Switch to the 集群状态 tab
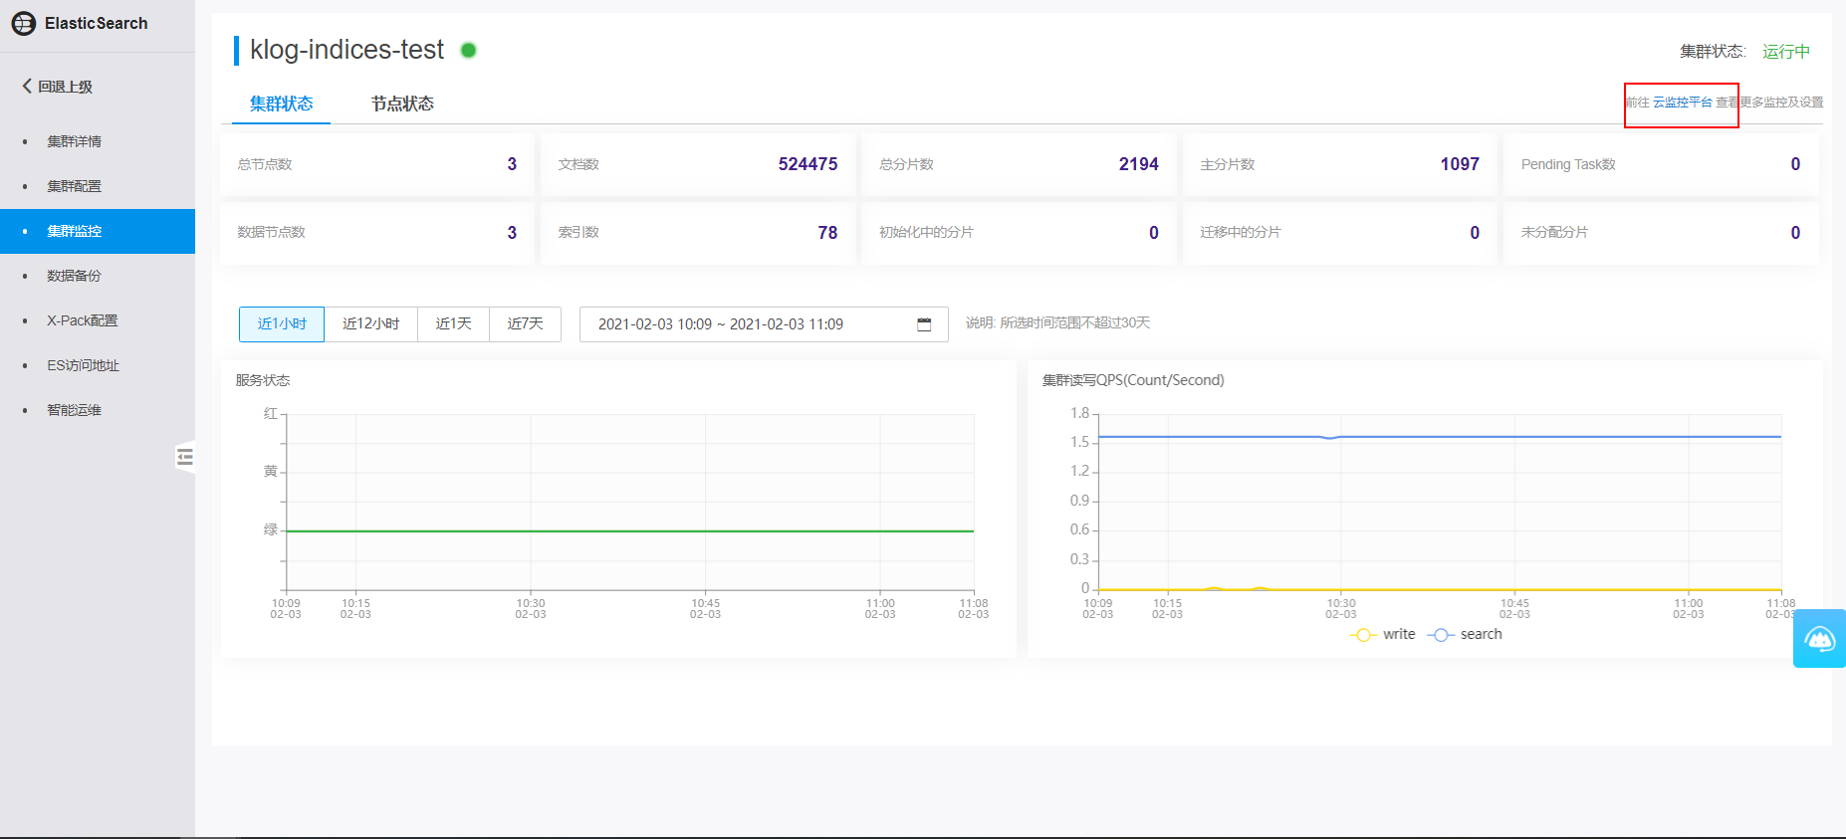 (x=281, y=104)
